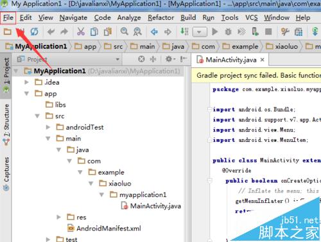
Task: Click the Attach debugger phone icon
Action: coord(255,31)
